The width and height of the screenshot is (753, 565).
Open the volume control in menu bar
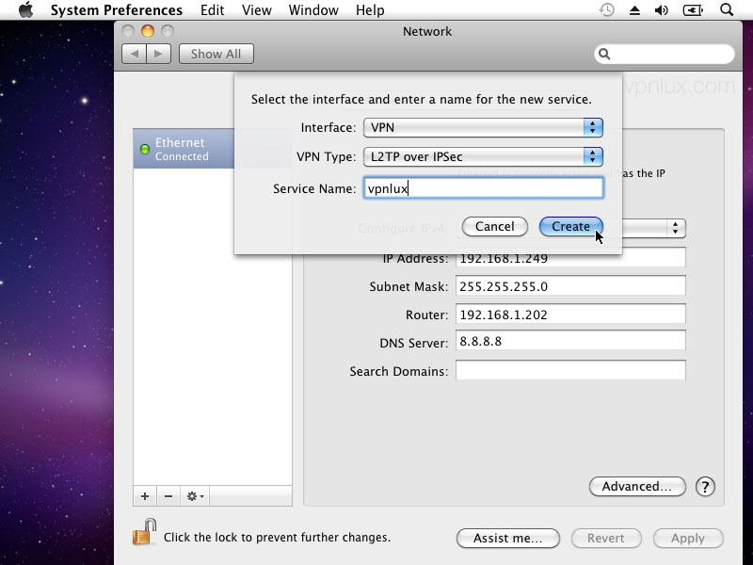[x=662, y=10]
